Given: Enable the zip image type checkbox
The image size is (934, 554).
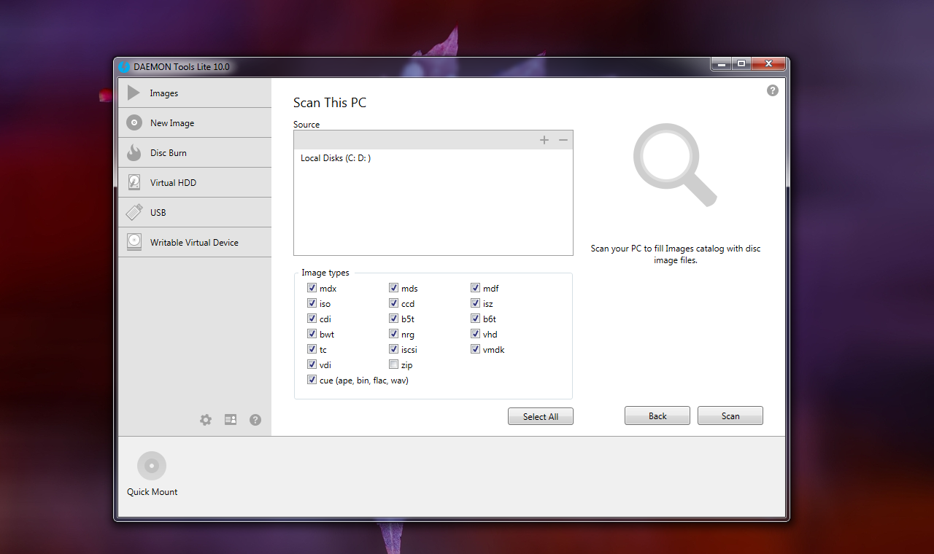Looking at the screenshot, I should [x=394, y=364].
